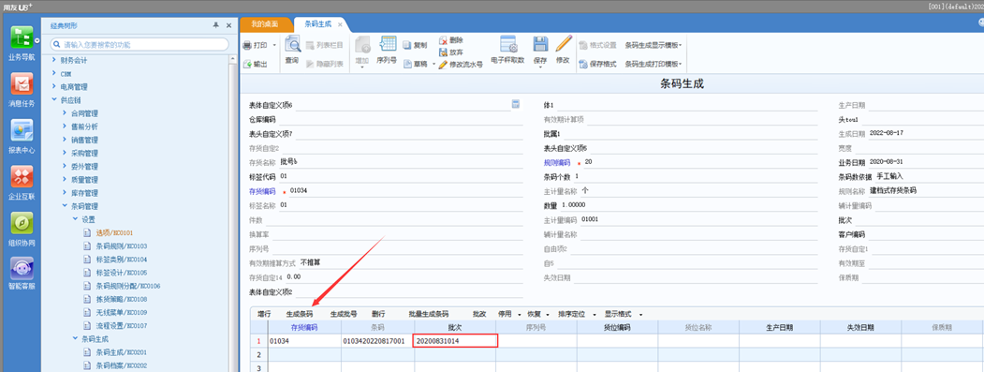Click the 删除 delete toolbar button
The width and height of the screenshot is (984, 372).
450,39
